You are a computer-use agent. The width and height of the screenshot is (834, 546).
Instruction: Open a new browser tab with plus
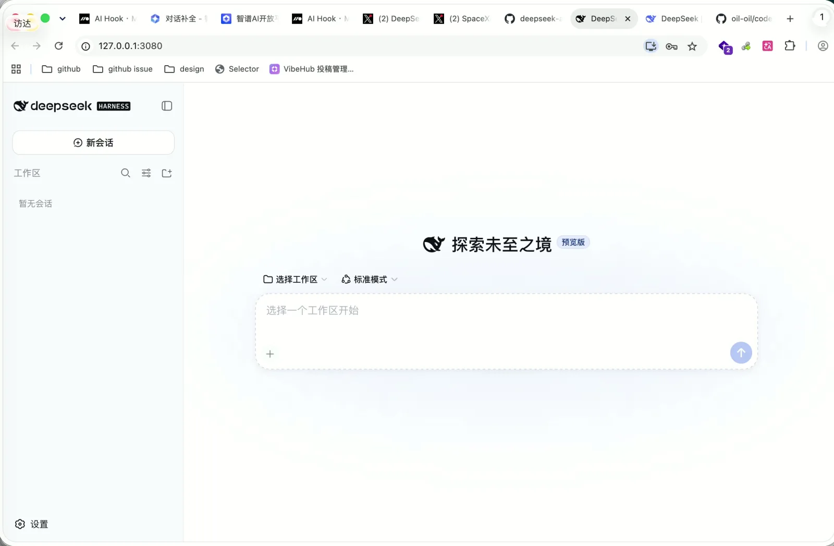(x=790, y=19)
